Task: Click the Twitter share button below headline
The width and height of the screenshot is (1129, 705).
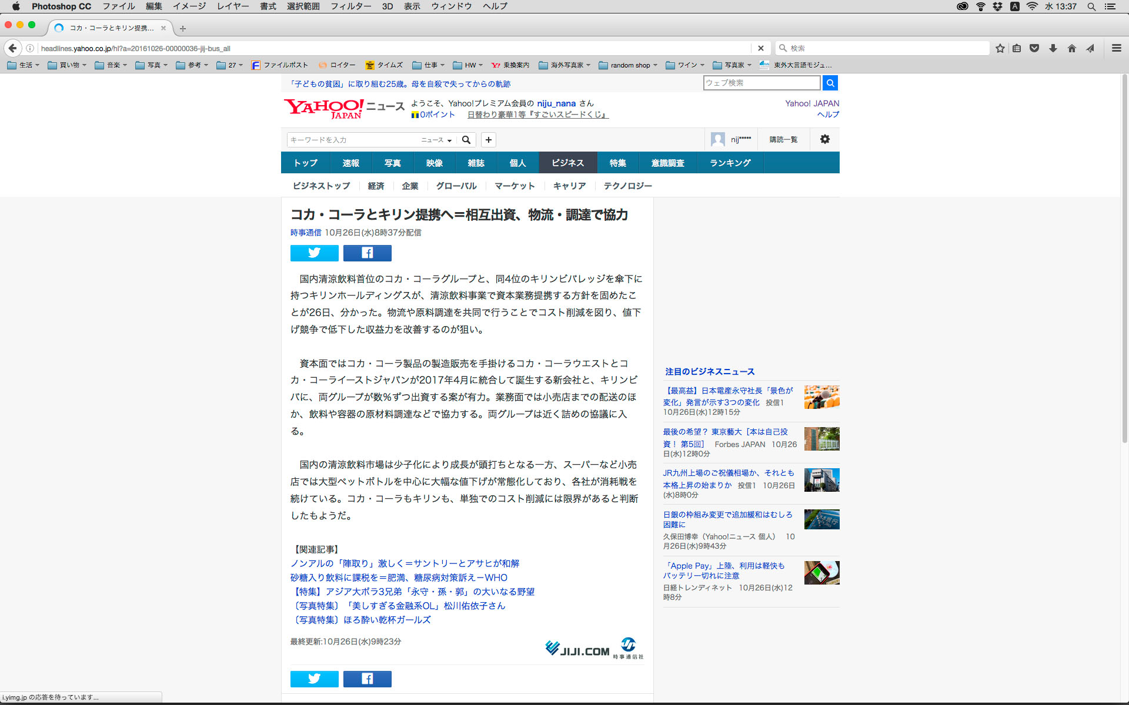Action: tap(314, 253)
